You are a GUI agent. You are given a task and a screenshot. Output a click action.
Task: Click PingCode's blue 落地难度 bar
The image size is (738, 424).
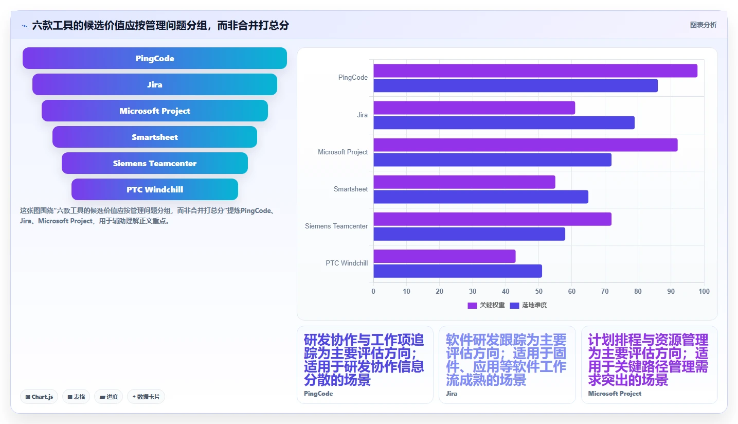coord(515,85)
